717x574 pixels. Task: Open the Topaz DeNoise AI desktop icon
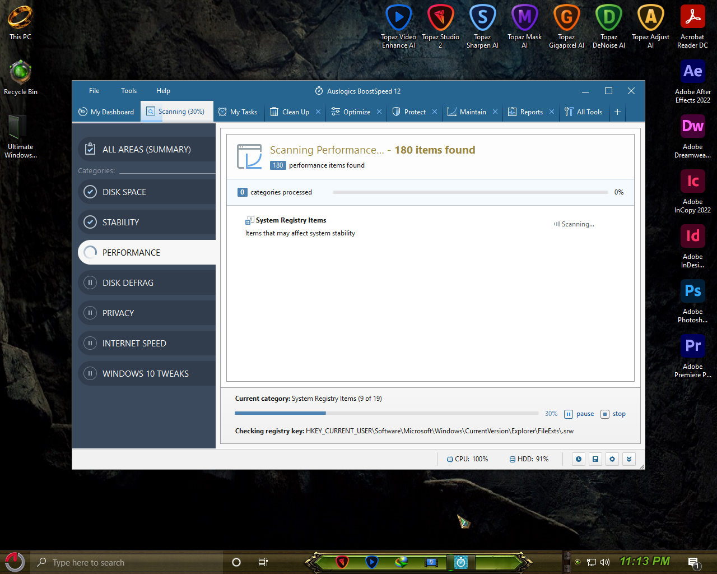coord(608,26)
